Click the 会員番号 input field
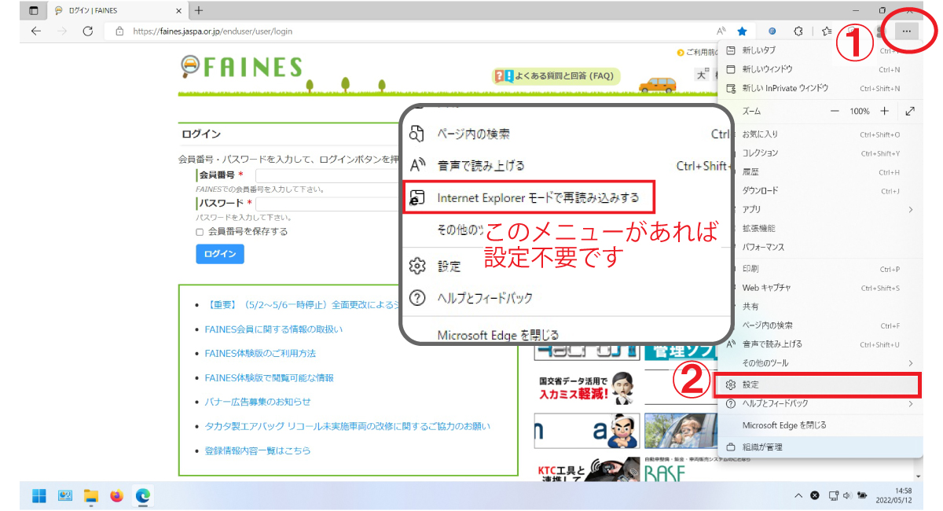The image size is (943, 511). pyautogui.click(x=328, y=175)
